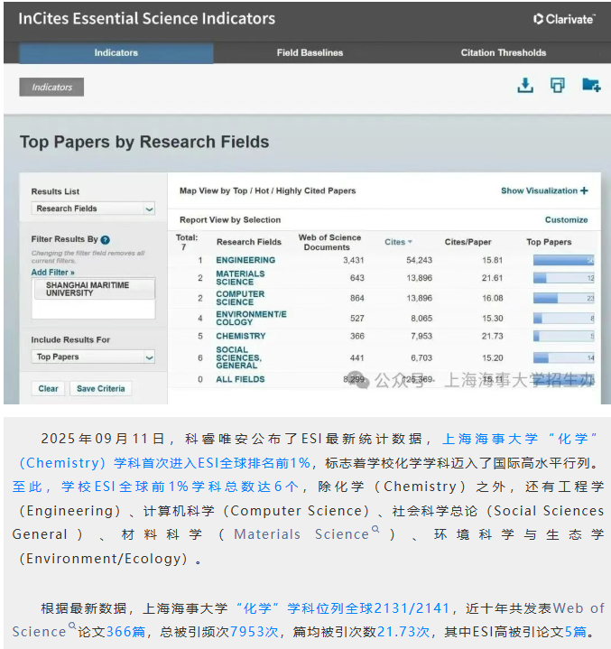Click the search icon after Web of Science

tap(72, 626)
